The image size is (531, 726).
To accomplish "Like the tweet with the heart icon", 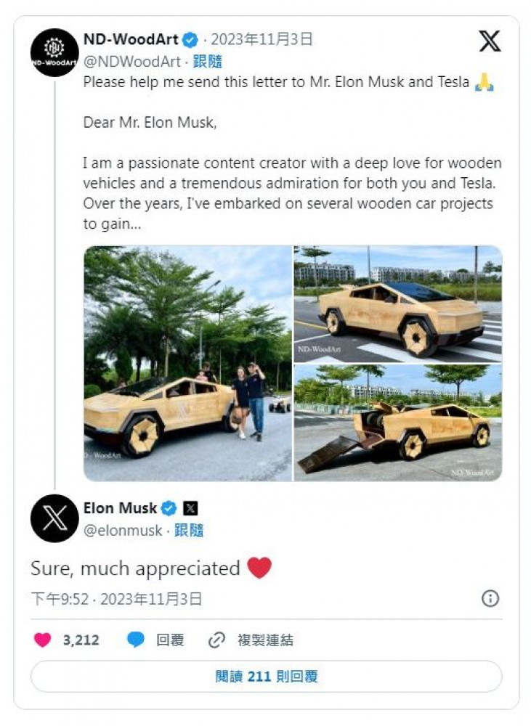I will [x=44, y=640].
